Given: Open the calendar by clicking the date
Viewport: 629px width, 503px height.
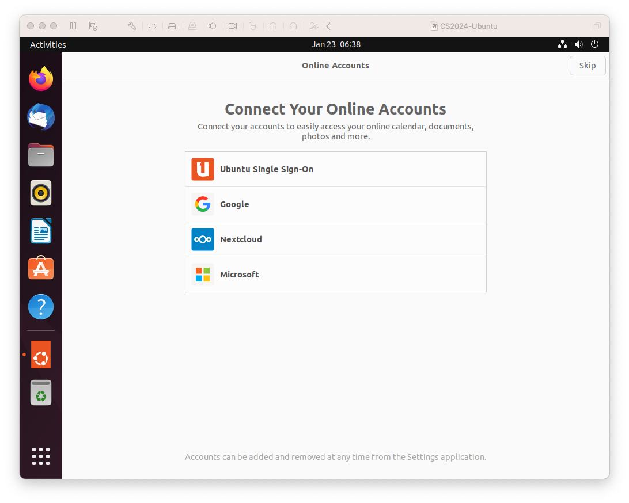Looking at the screenshot, I should coord(336,44).
